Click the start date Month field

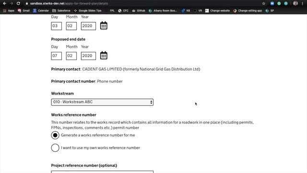point(71,26)
